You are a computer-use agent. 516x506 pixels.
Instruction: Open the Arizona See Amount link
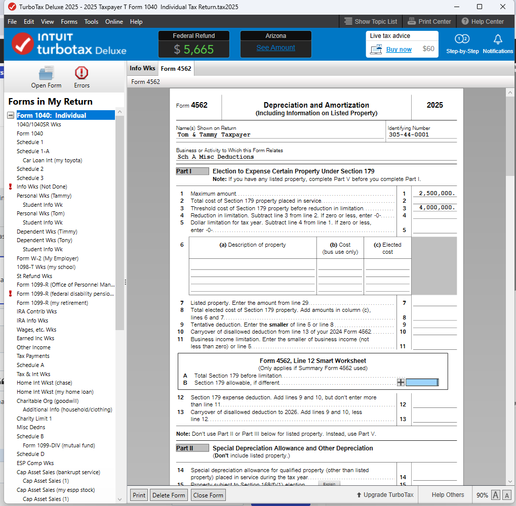pos(276,48)
